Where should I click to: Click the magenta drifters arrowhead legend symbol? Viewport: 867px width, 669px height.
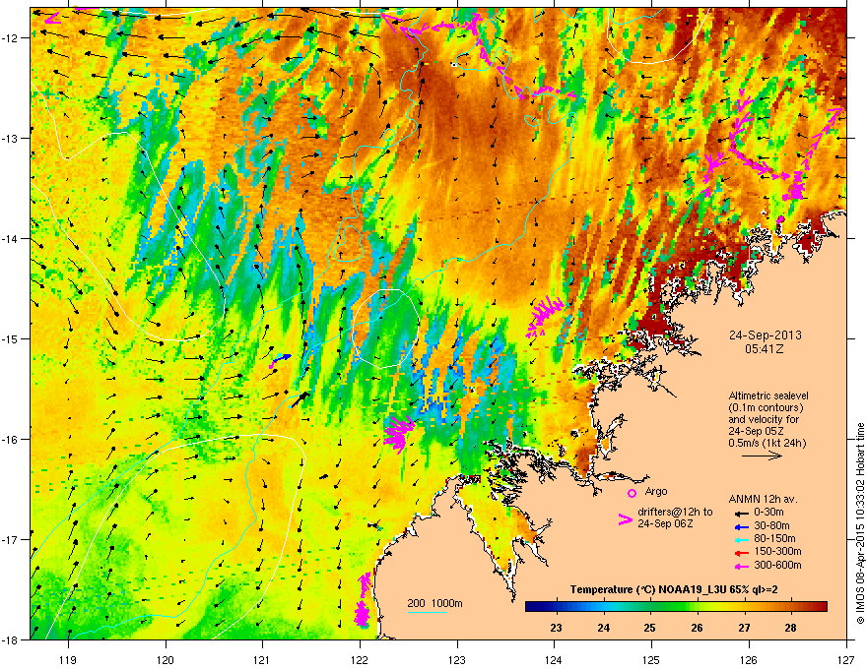(626, 519)
